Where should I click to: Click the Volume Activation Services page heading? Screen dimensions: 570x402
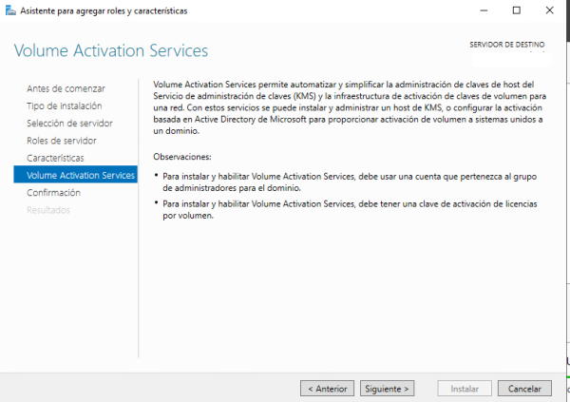click(111, 50)
